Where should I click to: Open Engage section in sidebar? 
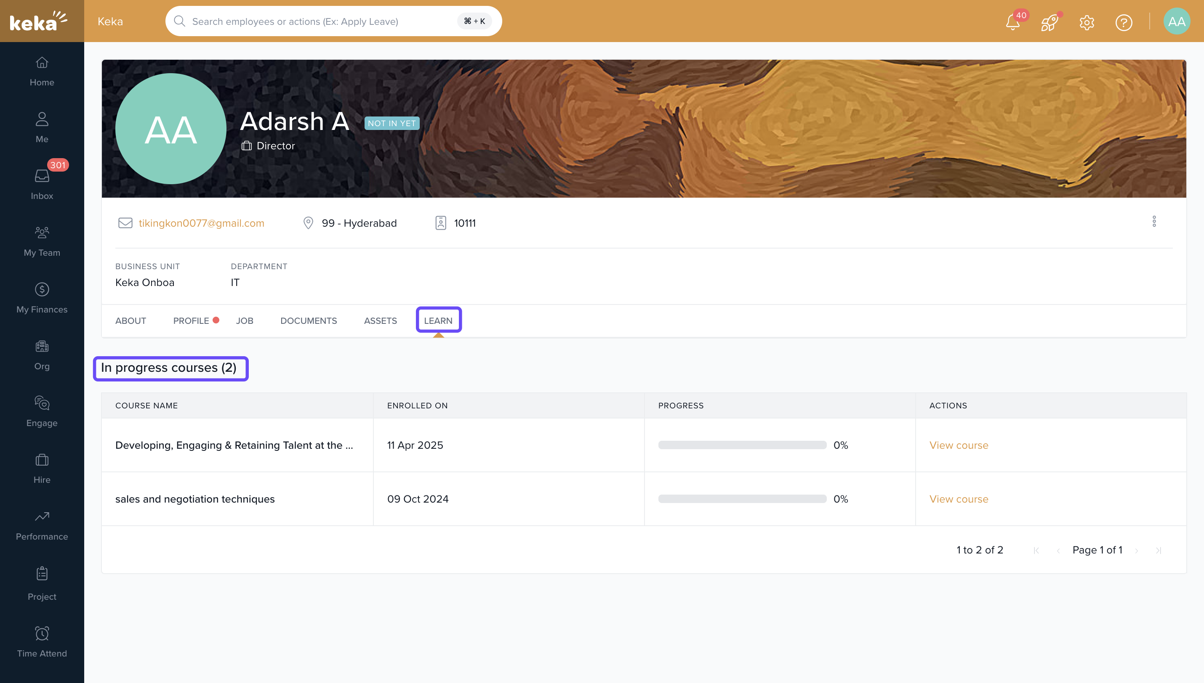point(42,411)
